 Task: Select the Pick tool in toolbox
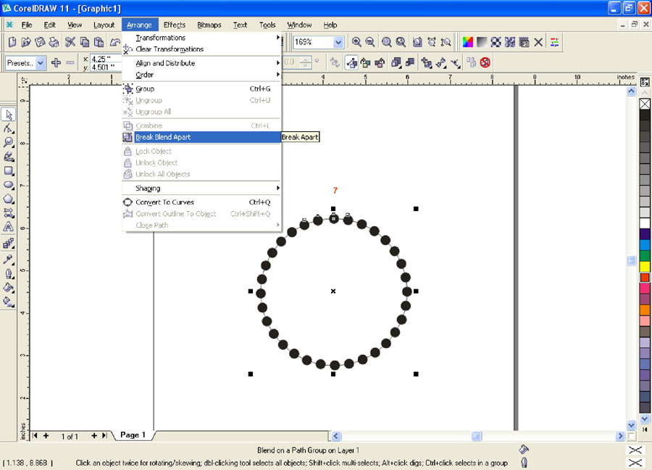tap(9, 115)
